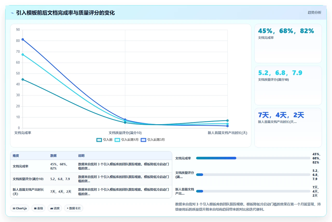The width and height of the screenshot is (332, 222).
Task: Open the 5.2，6.8，7.9 data card
Action: pyautogui.click(x=288, y=85)
